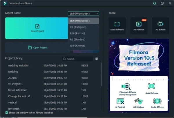This screenshot has height=118, width=174.
Task: Launch the Auto Reframe tool
Action: (117, 26)
